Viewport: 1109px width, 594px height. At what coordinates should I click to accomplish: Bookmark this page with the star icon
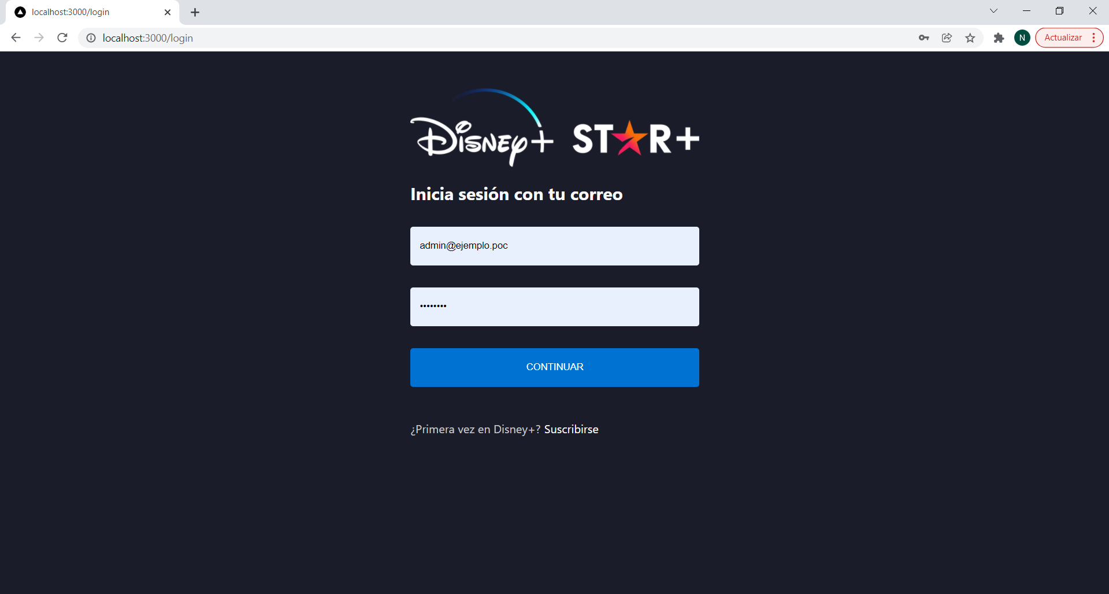tap(970, 38)
